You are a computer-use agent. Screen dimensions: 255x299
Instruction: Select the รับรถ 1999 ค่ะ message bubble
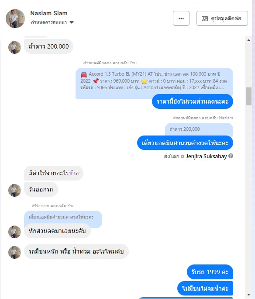point(210,272)
